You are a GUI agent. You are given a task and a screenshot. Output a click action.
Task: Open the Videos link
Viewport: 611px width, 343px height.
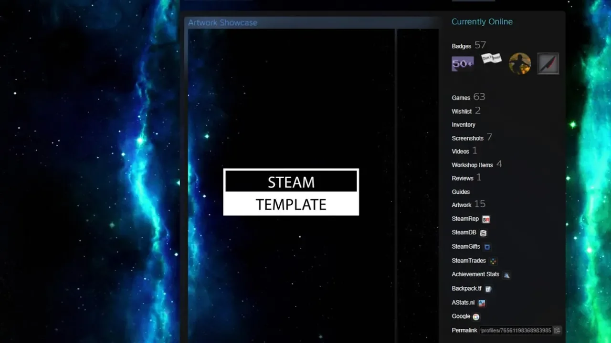[460, 151]
